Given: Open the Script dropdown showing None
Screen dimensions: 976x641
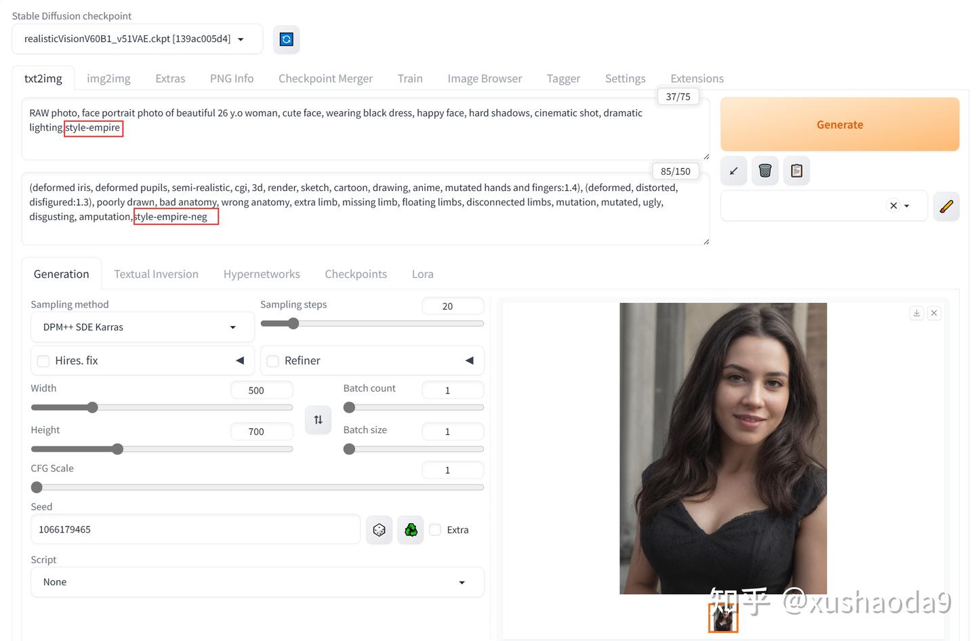Looking at the screenshot, I should pos(258,582).
